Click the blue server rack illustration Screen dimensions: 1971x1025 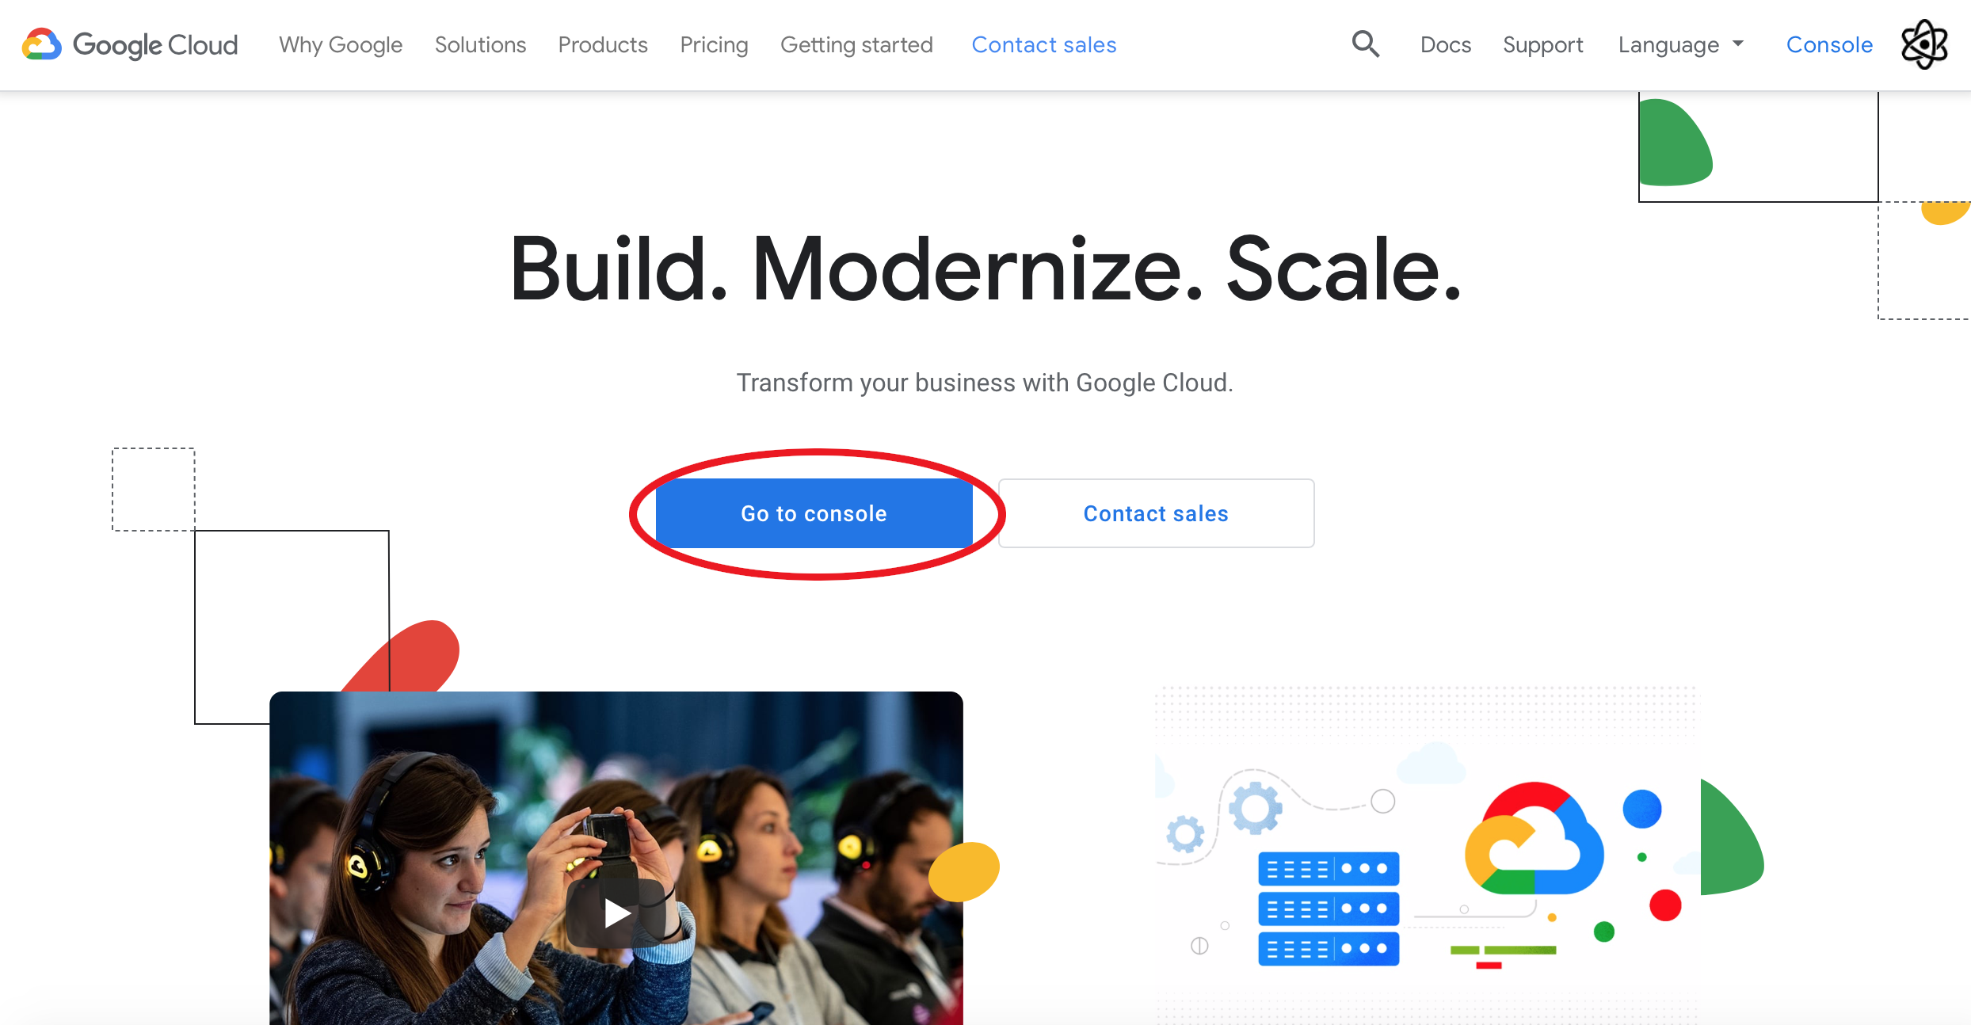click(x=1329, y=909)
